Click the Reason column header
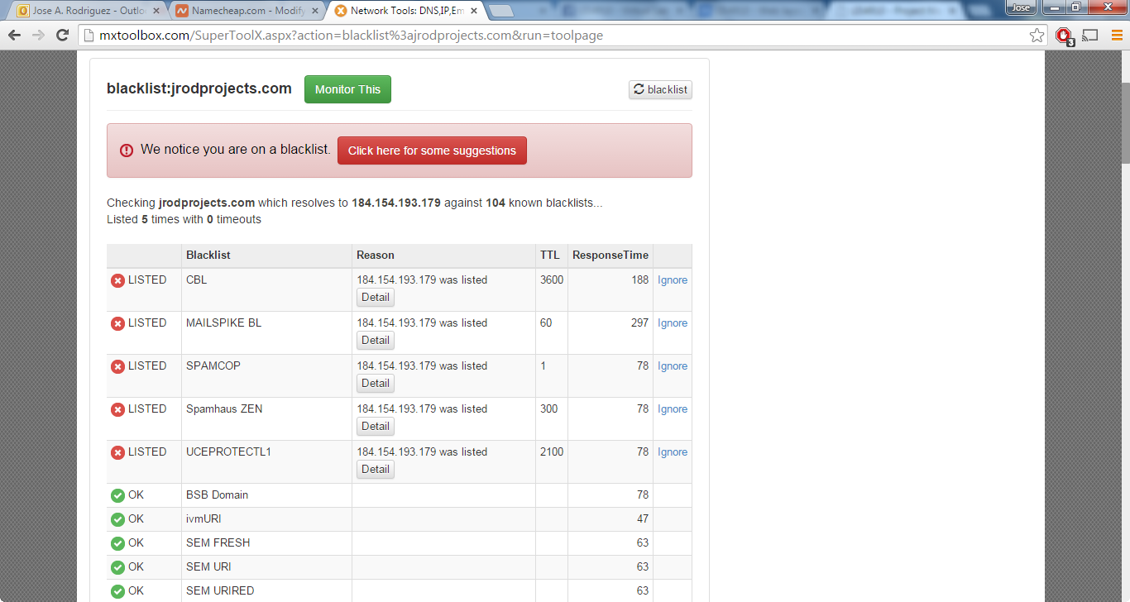 (x=376, y=256)
